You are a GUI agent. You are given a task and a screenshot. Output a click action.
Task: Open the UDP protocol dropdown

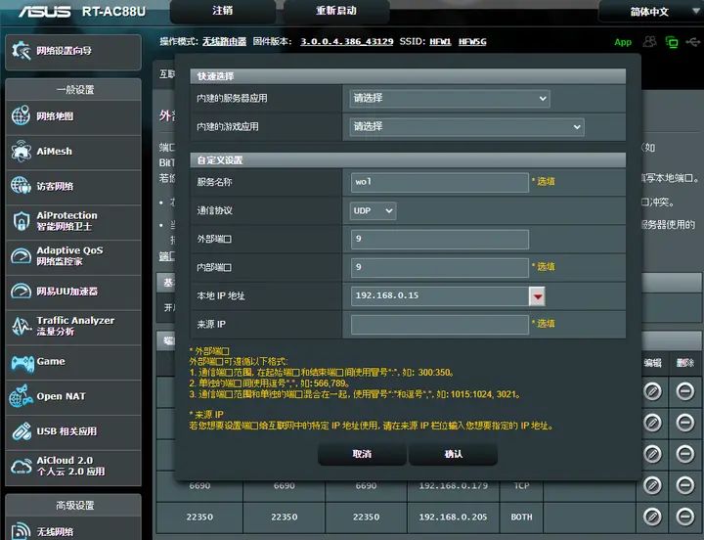373,210
